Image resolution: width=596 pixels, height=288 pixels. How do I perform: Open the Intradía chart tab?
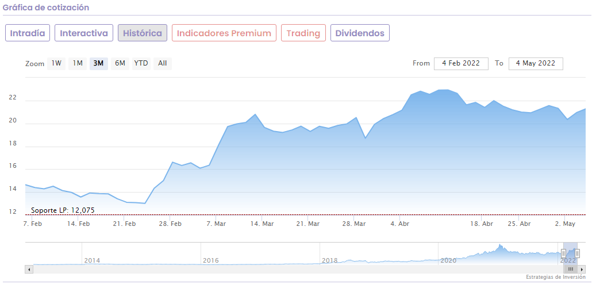pyautogui.click(x=28, y=33)
